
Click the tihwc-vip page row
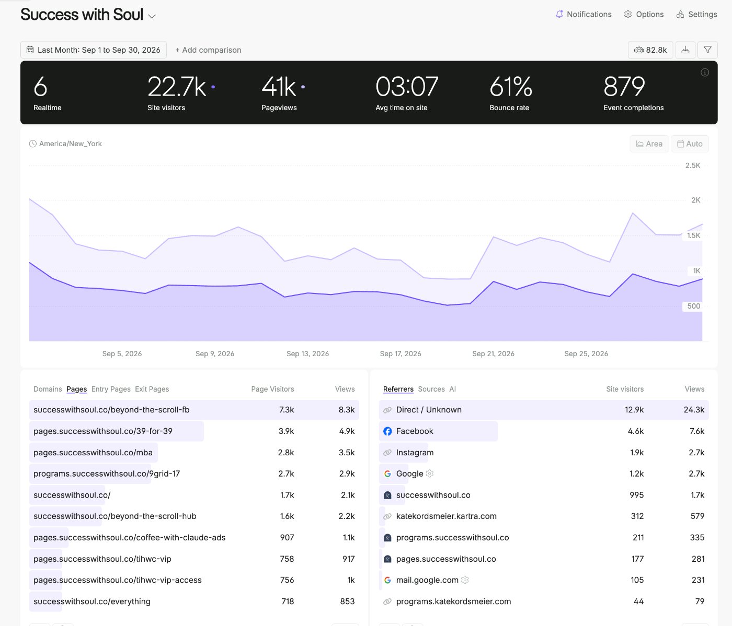tap(194, 559)
